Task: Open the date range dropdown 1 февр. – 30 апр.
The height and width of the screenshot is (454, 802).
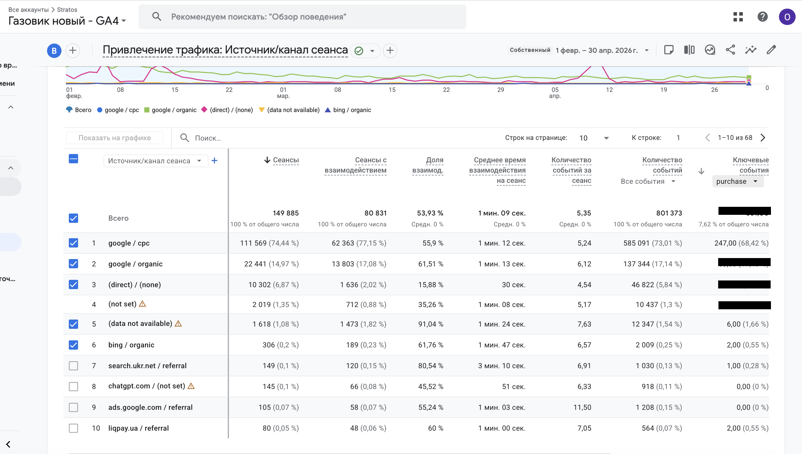Action: click(602, 50)
